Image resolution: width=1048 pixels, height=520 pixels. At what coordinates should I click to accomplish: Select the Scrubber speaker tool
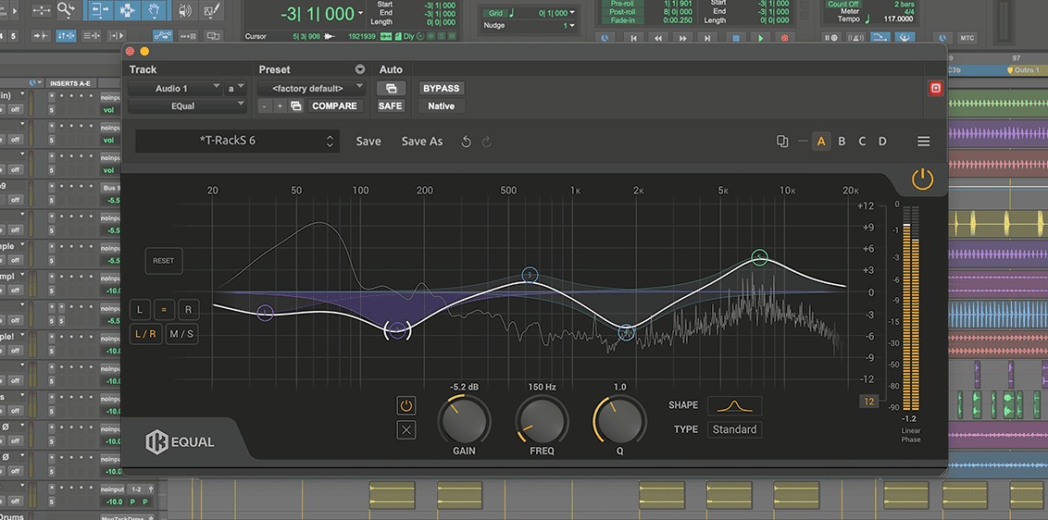184,9
